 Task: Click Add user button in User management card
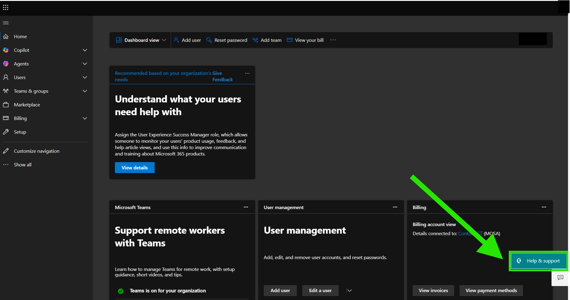[280, 291]
